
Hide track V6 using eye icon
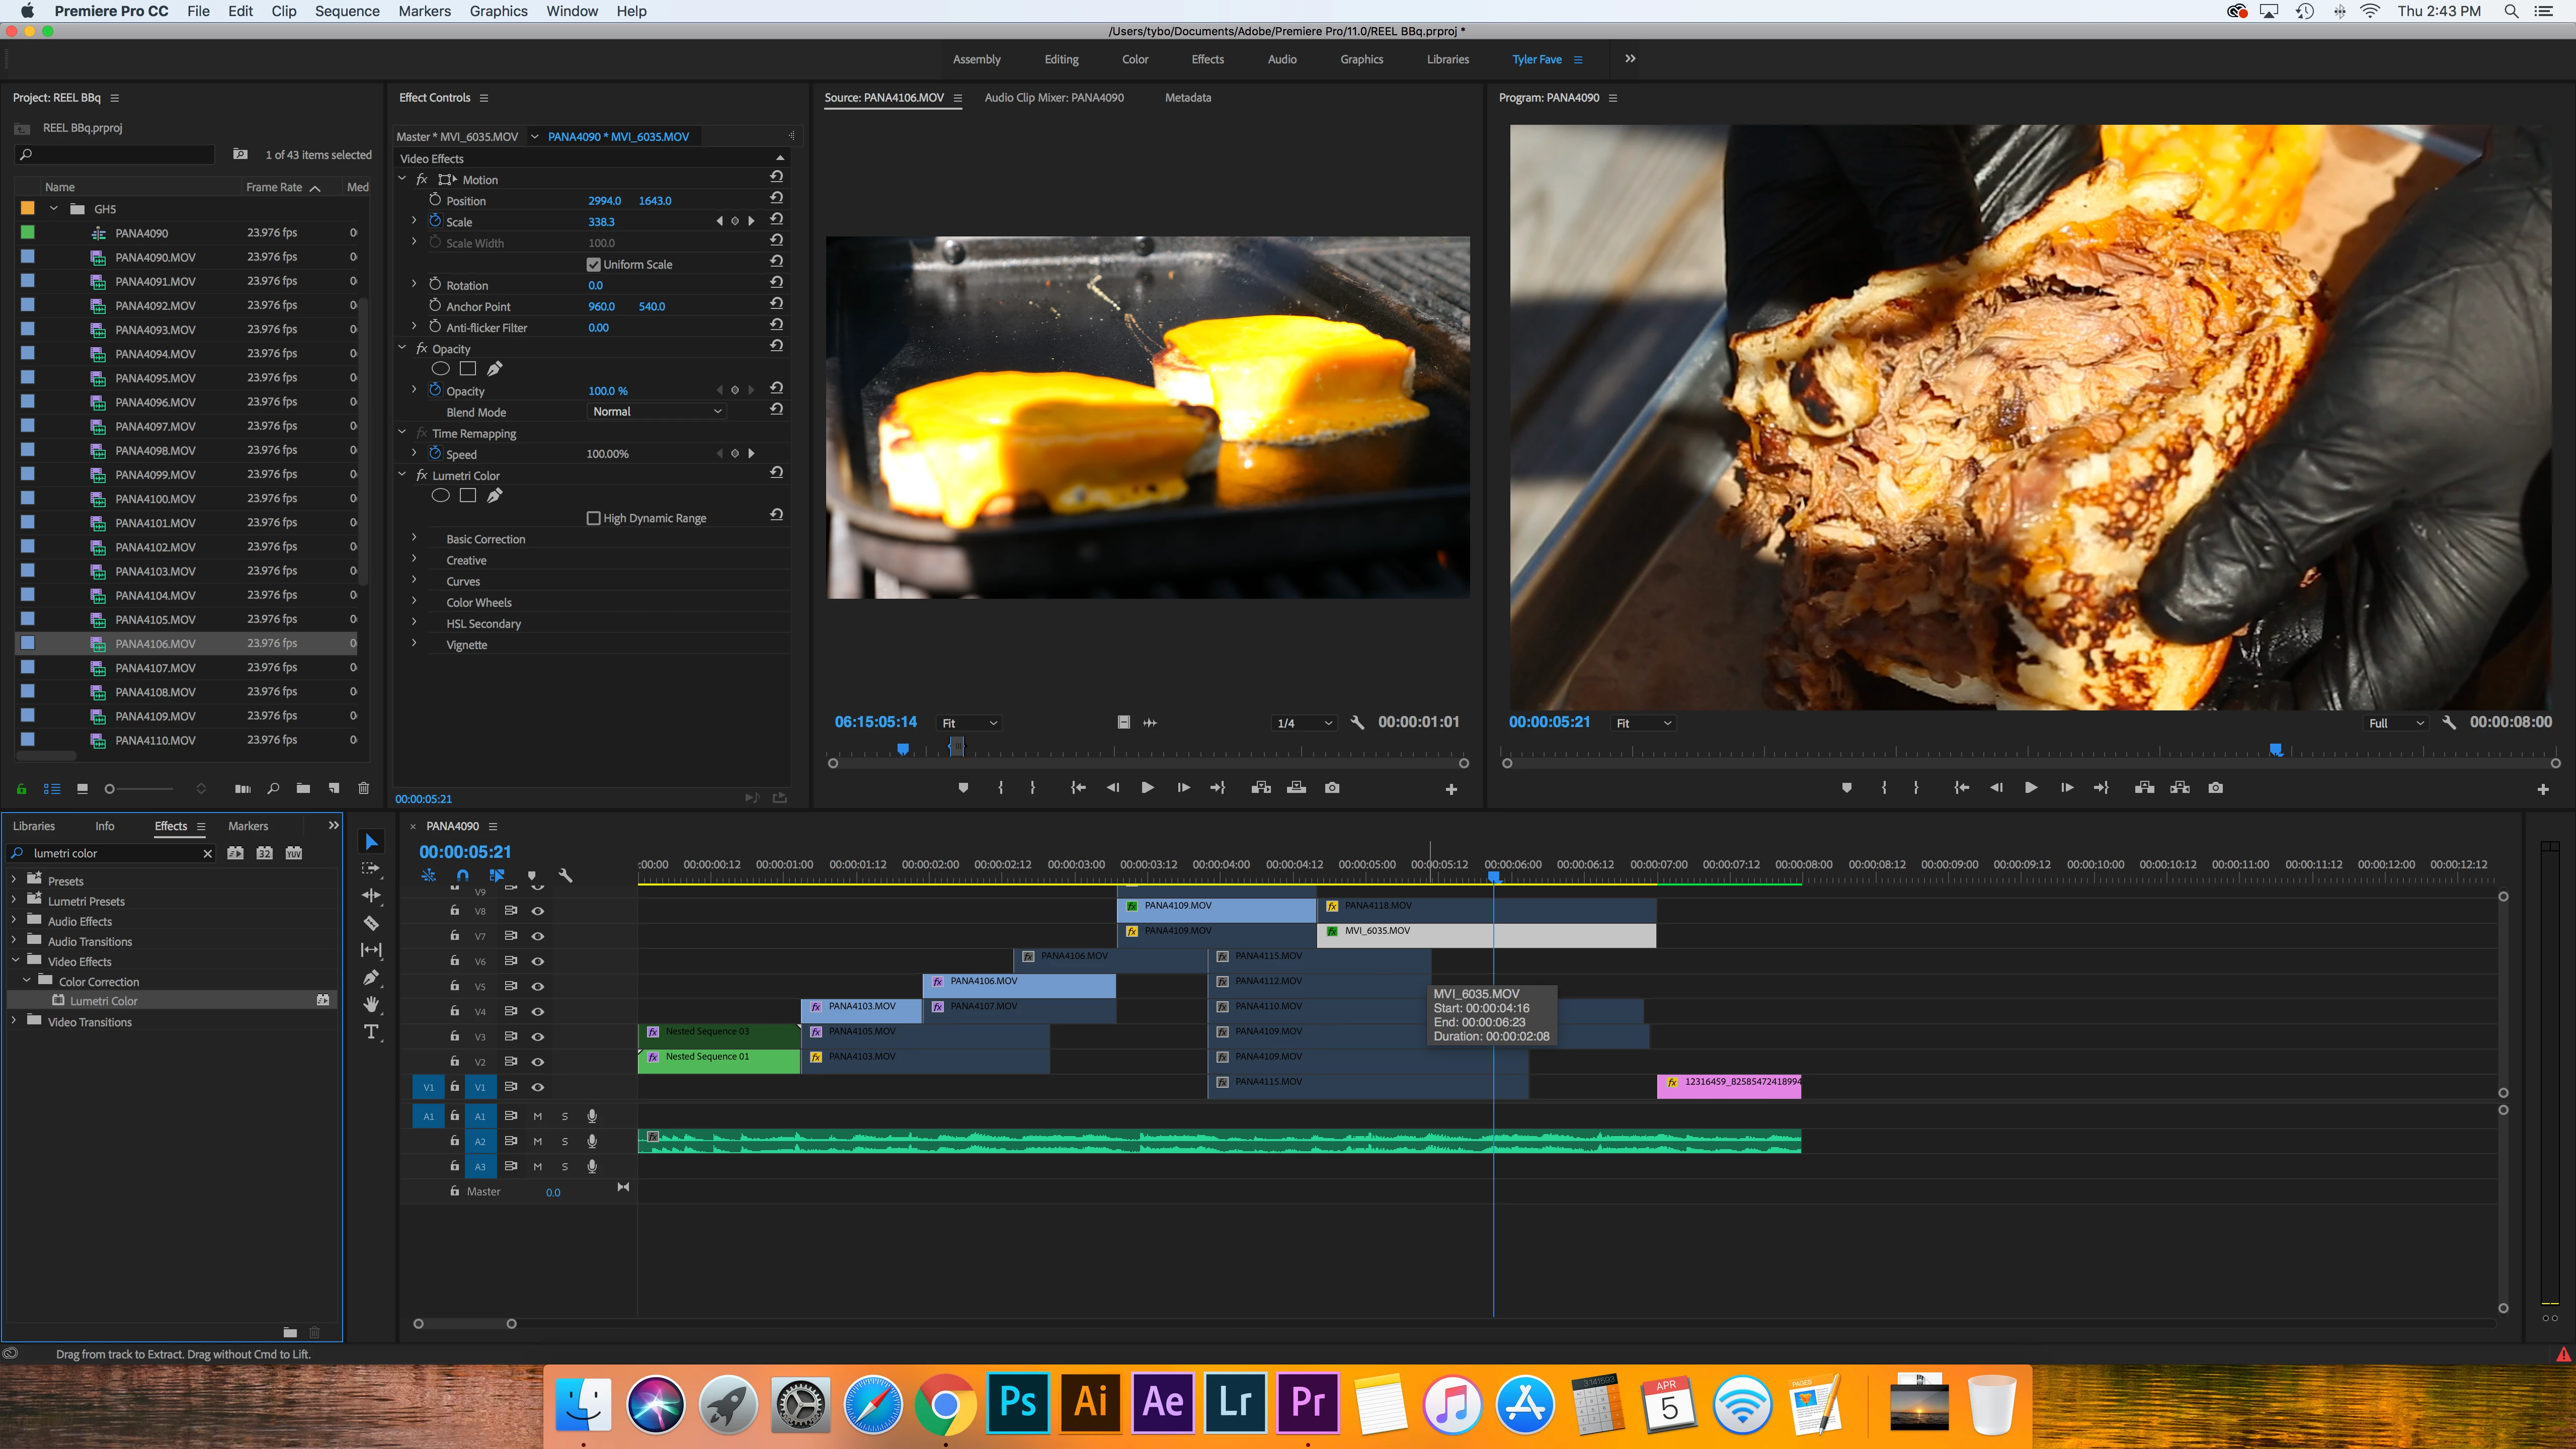click(538, 961)
